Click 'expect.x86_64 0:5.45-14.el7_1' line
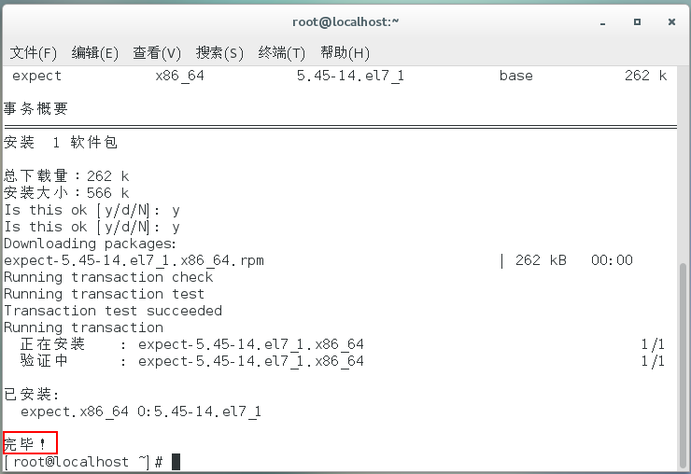The height and width of the screenshot is (474, 691). click(141, 411)
